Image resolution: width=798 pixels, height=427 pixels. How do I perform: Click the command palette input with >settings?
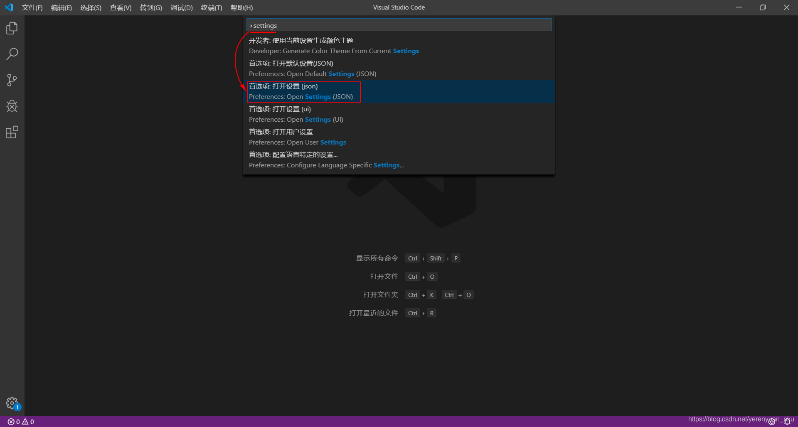point(399,25)
